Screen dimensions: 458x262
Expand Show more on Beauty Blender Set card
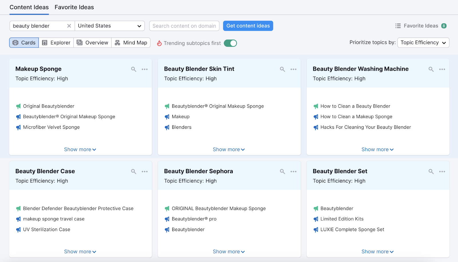click(x=377, y=252)
